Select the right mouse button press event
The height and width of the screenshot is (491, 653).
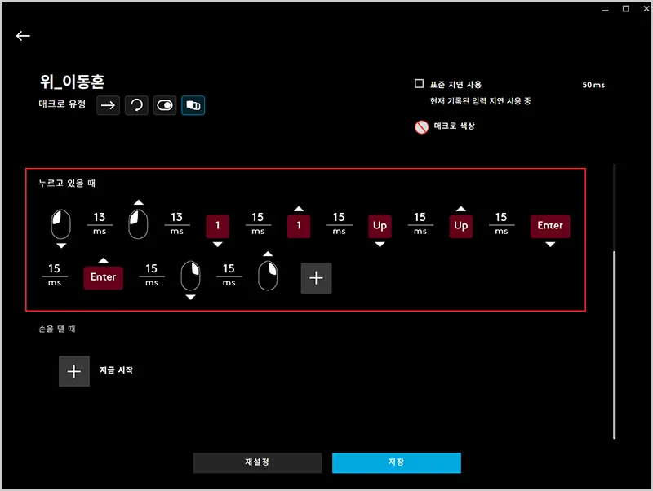pyautogui.click(x=190, y=276)
